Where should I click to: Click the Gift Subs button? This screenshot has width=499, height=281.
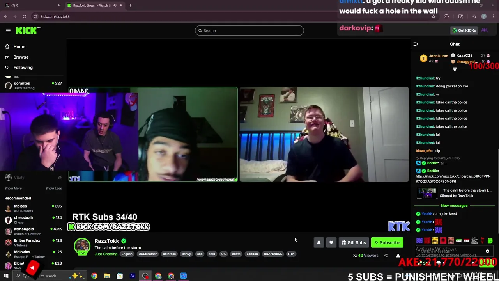[x=354, y=242]
